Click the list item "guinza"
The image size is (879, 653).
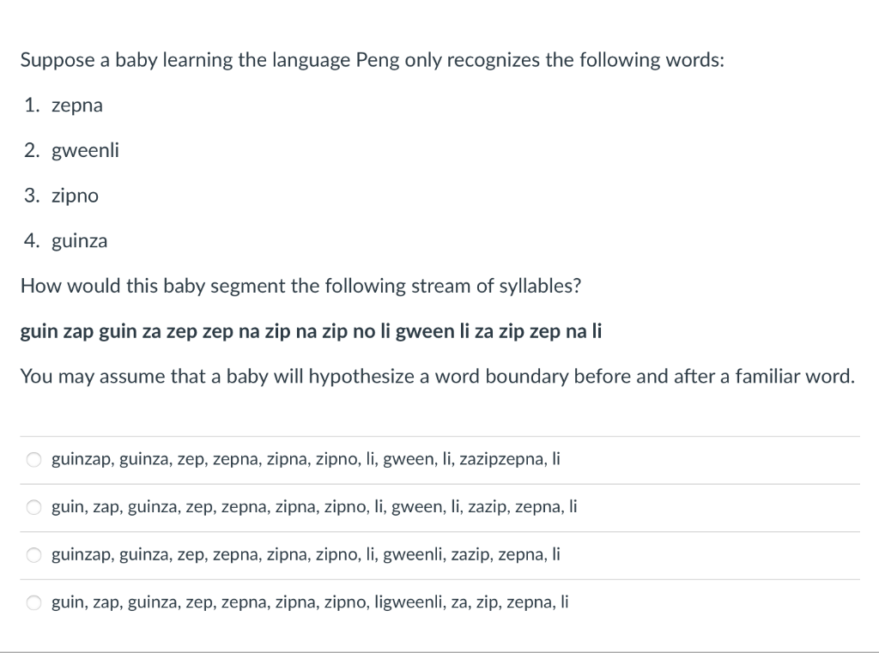tap(80, 241)
